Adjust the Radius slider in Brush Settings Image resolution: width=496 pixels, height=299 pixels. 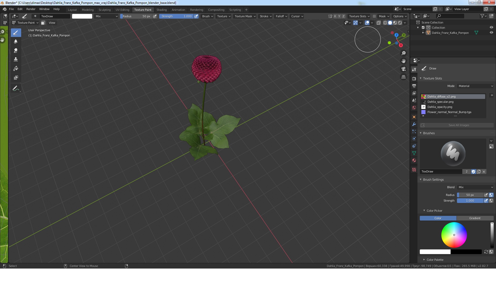pyautogui.click(x=470, y=195)
